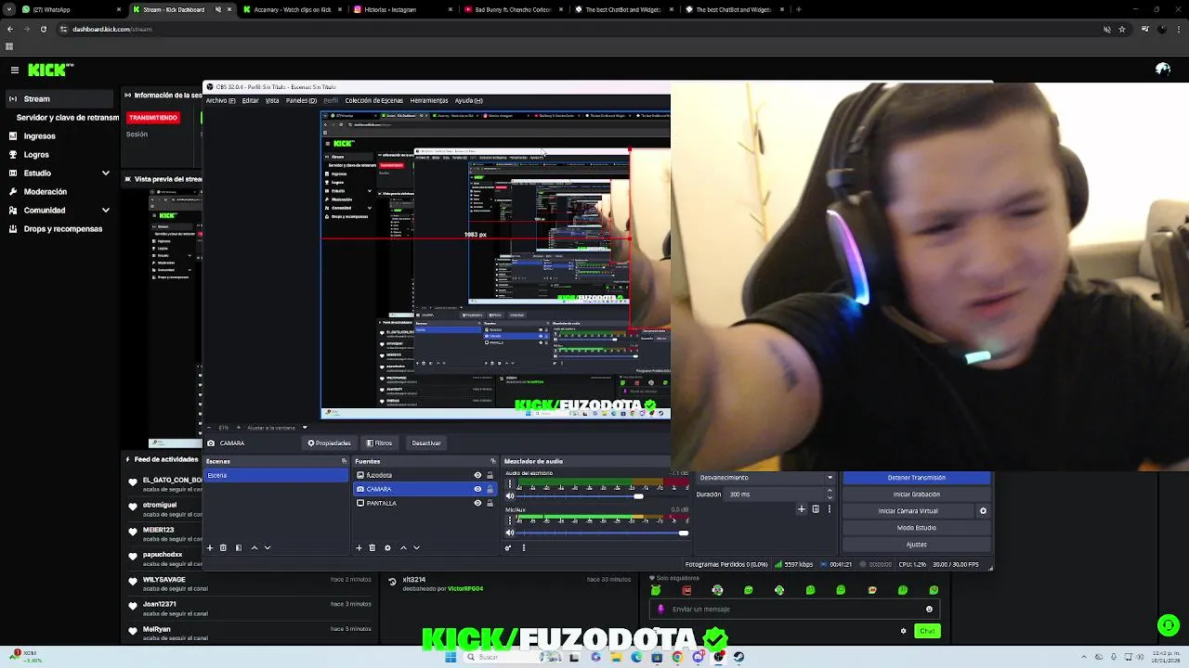Move the scene up with arrow
This screenshot has width=1189, height=668.
(x=255, y=547)
